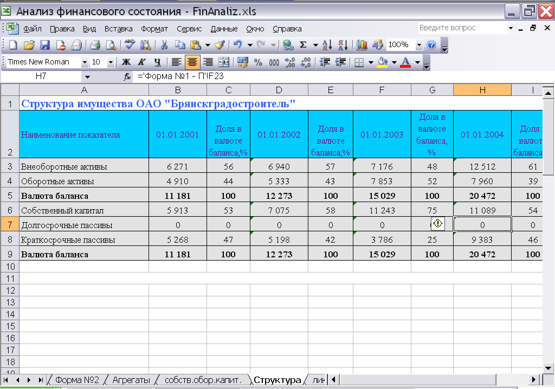555x389 pixels.
Task: Apply currency format icon
Action: click(242, 62)
